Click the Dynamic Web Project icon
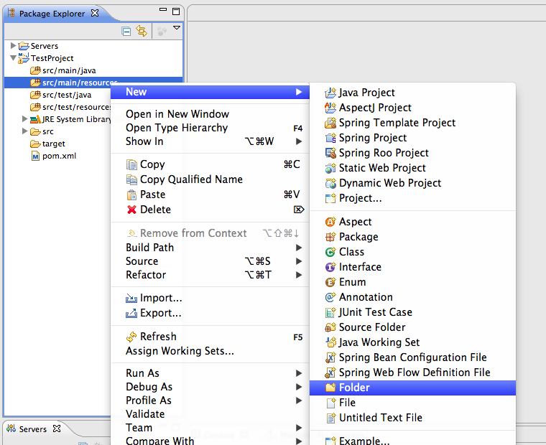This screenshot has width=546, height=445. [330, 183]
